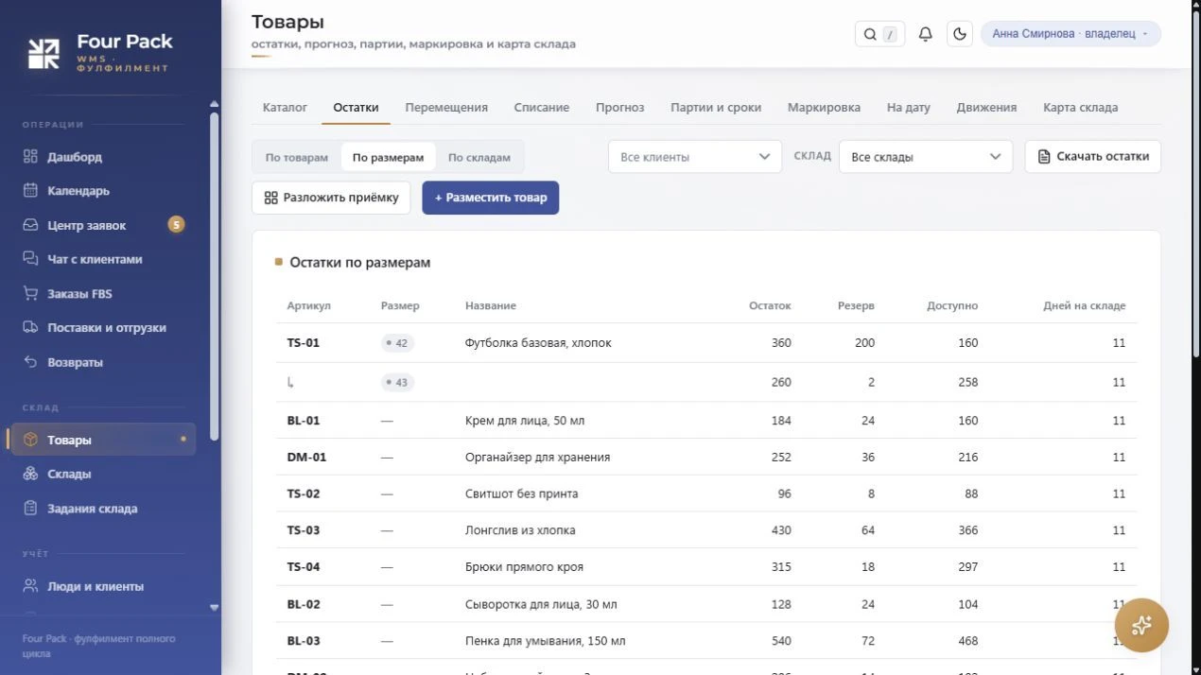Click the grid icon in Разложить приёмку

tap(270, 198)
